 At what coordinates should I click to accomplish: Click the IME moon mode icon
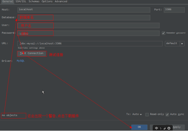pos(165,128)
